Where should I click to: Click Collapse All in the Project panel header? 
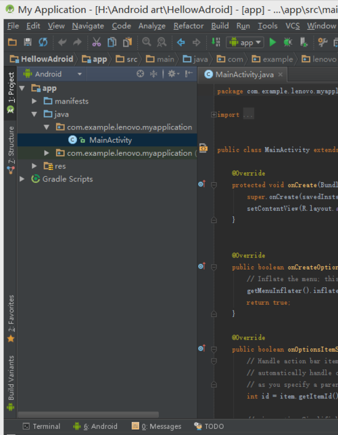pos(153,74)
